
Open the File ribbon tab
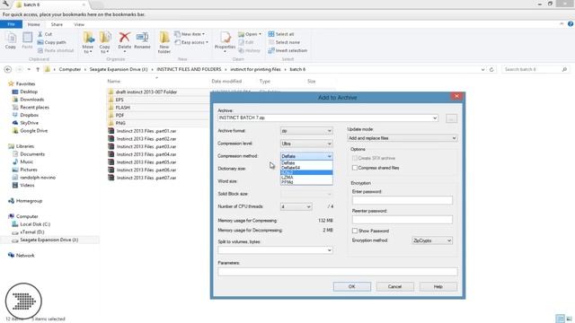11,24
